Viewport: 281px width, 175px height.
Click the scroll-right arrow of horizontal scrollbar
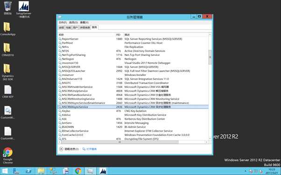click(207, 142)
